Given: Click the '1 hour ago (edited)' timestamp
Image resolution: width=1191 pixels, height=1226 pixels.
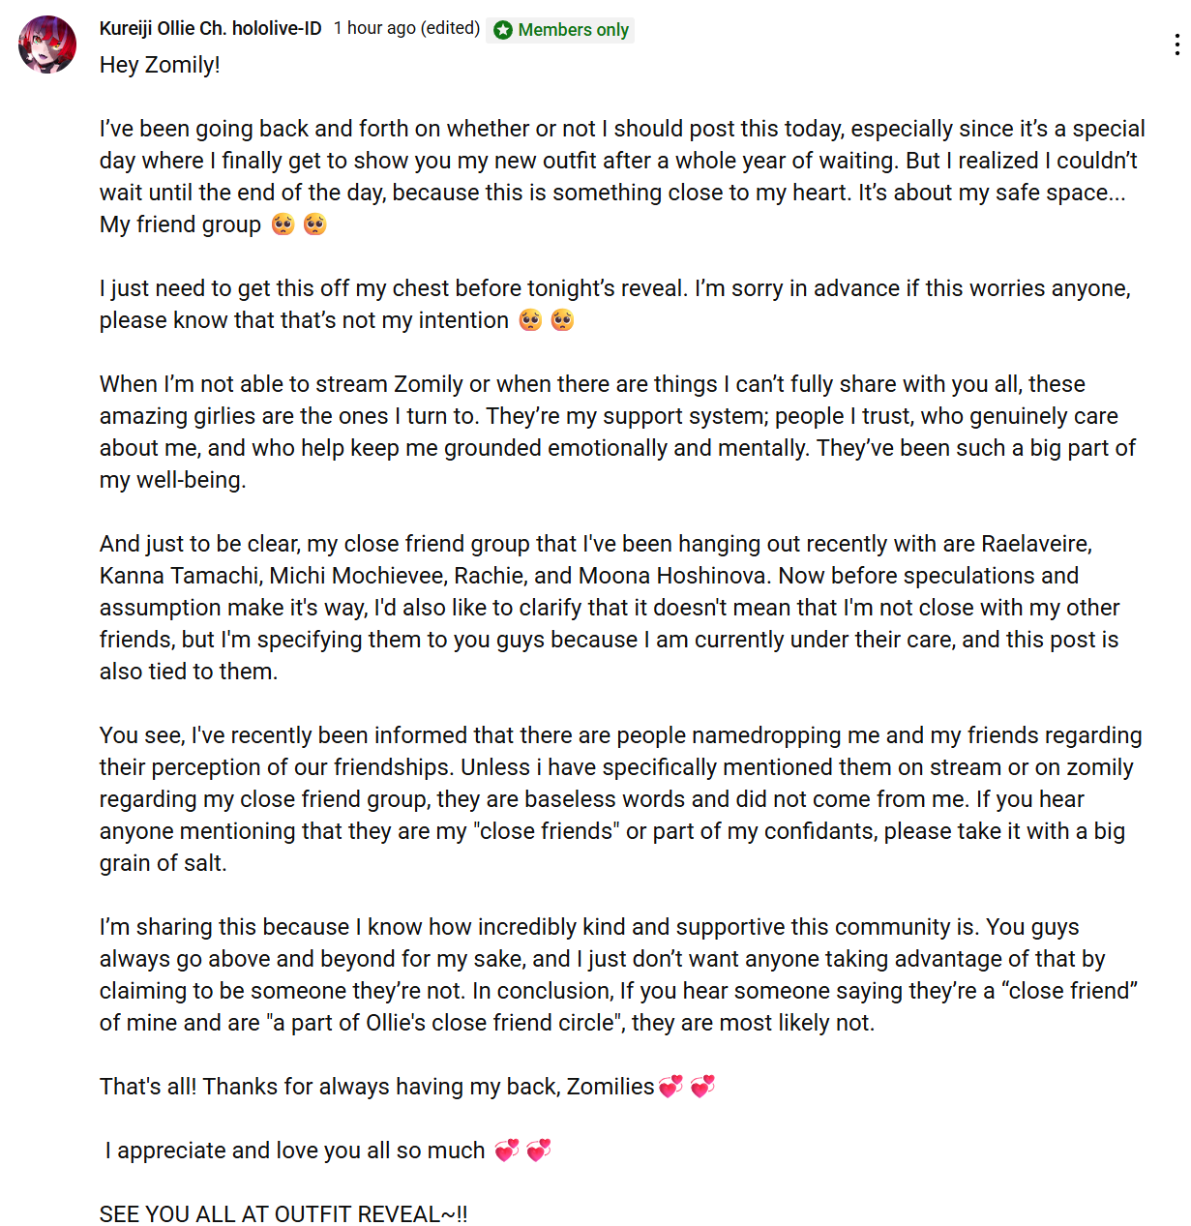Looking at the screenshot, I should click(406, 28).
